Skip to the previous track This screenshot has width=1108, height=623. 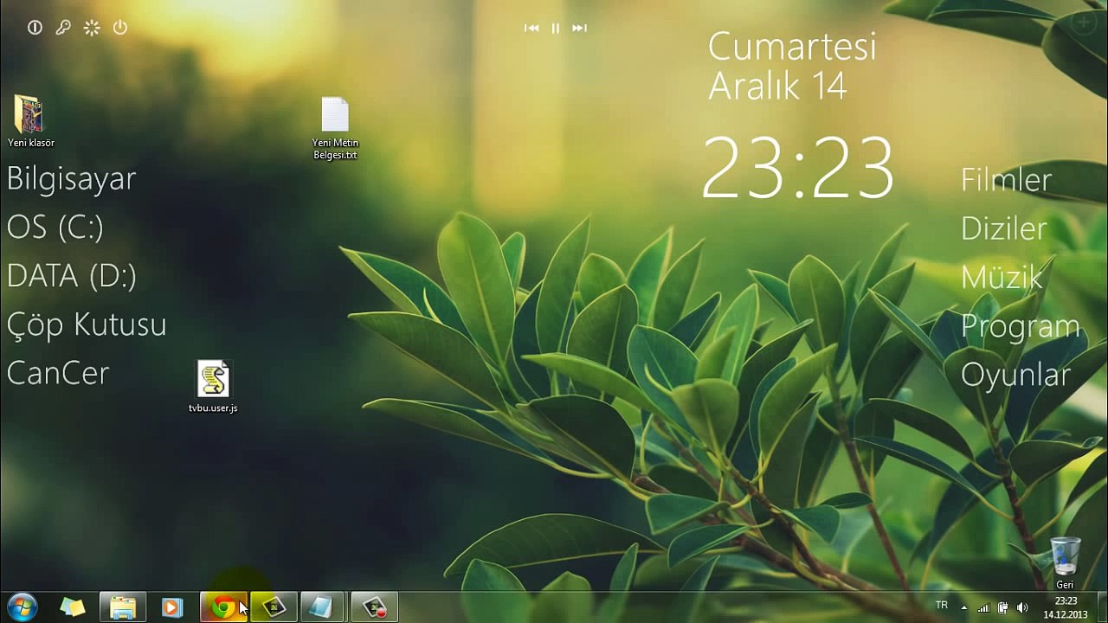tap(531, 29)
